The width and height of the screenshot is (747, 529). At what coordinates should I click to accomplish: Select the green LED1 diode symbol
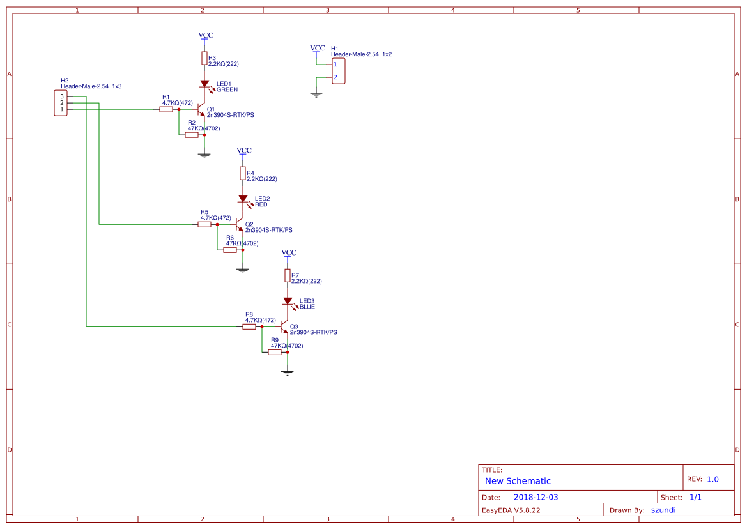click(206, 84)
